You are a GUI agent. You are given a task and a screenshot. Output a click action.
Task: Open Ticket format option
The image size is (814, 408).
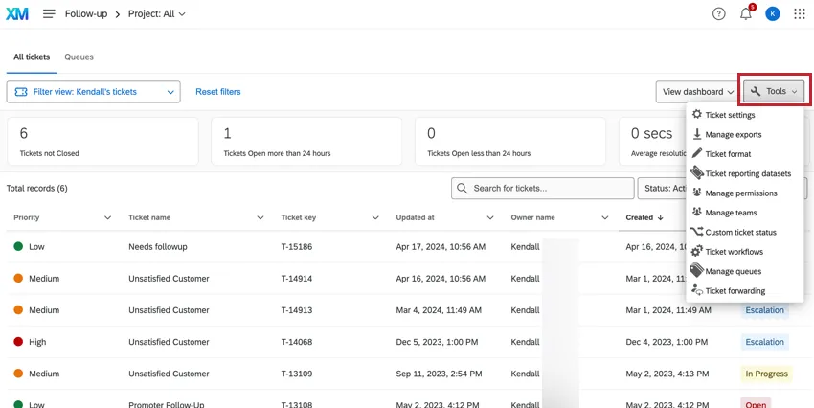pos(728,154)
